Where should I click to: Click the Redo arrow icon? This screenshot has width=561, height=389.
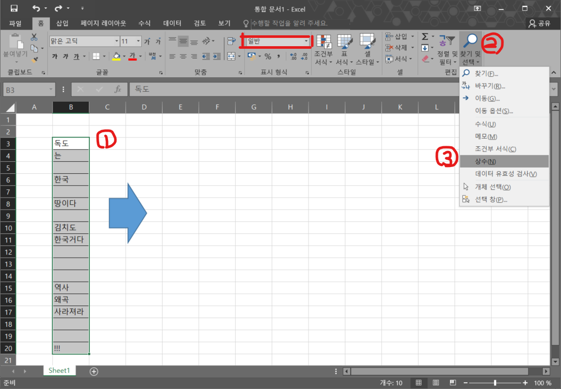tap(58, 8)
